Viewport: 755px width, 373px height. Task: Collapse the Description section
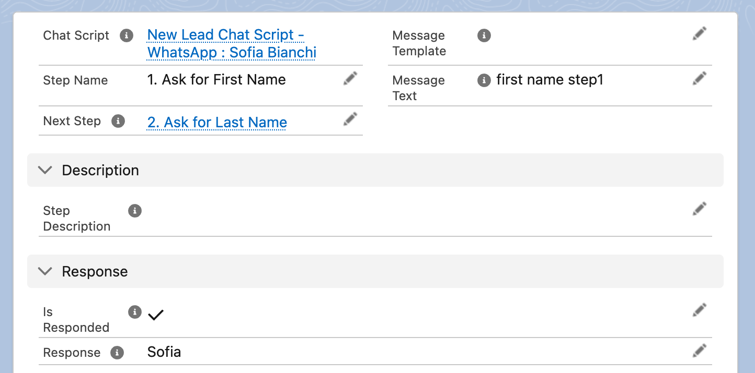coord(45,170)
